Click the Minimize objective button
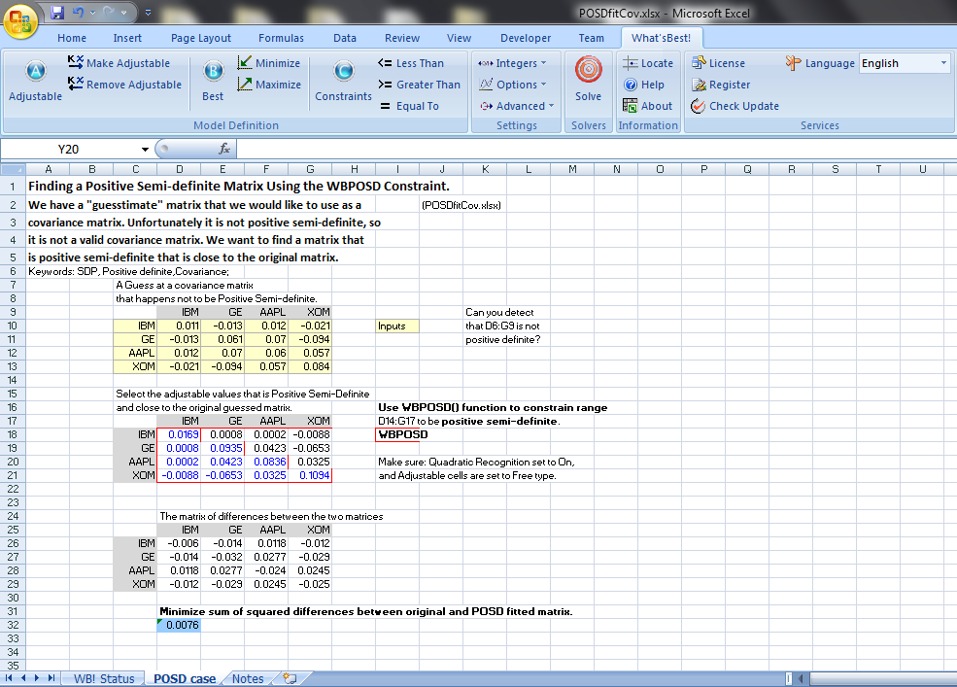The height and width of the screenshot is (687, 957). [268, 63]
